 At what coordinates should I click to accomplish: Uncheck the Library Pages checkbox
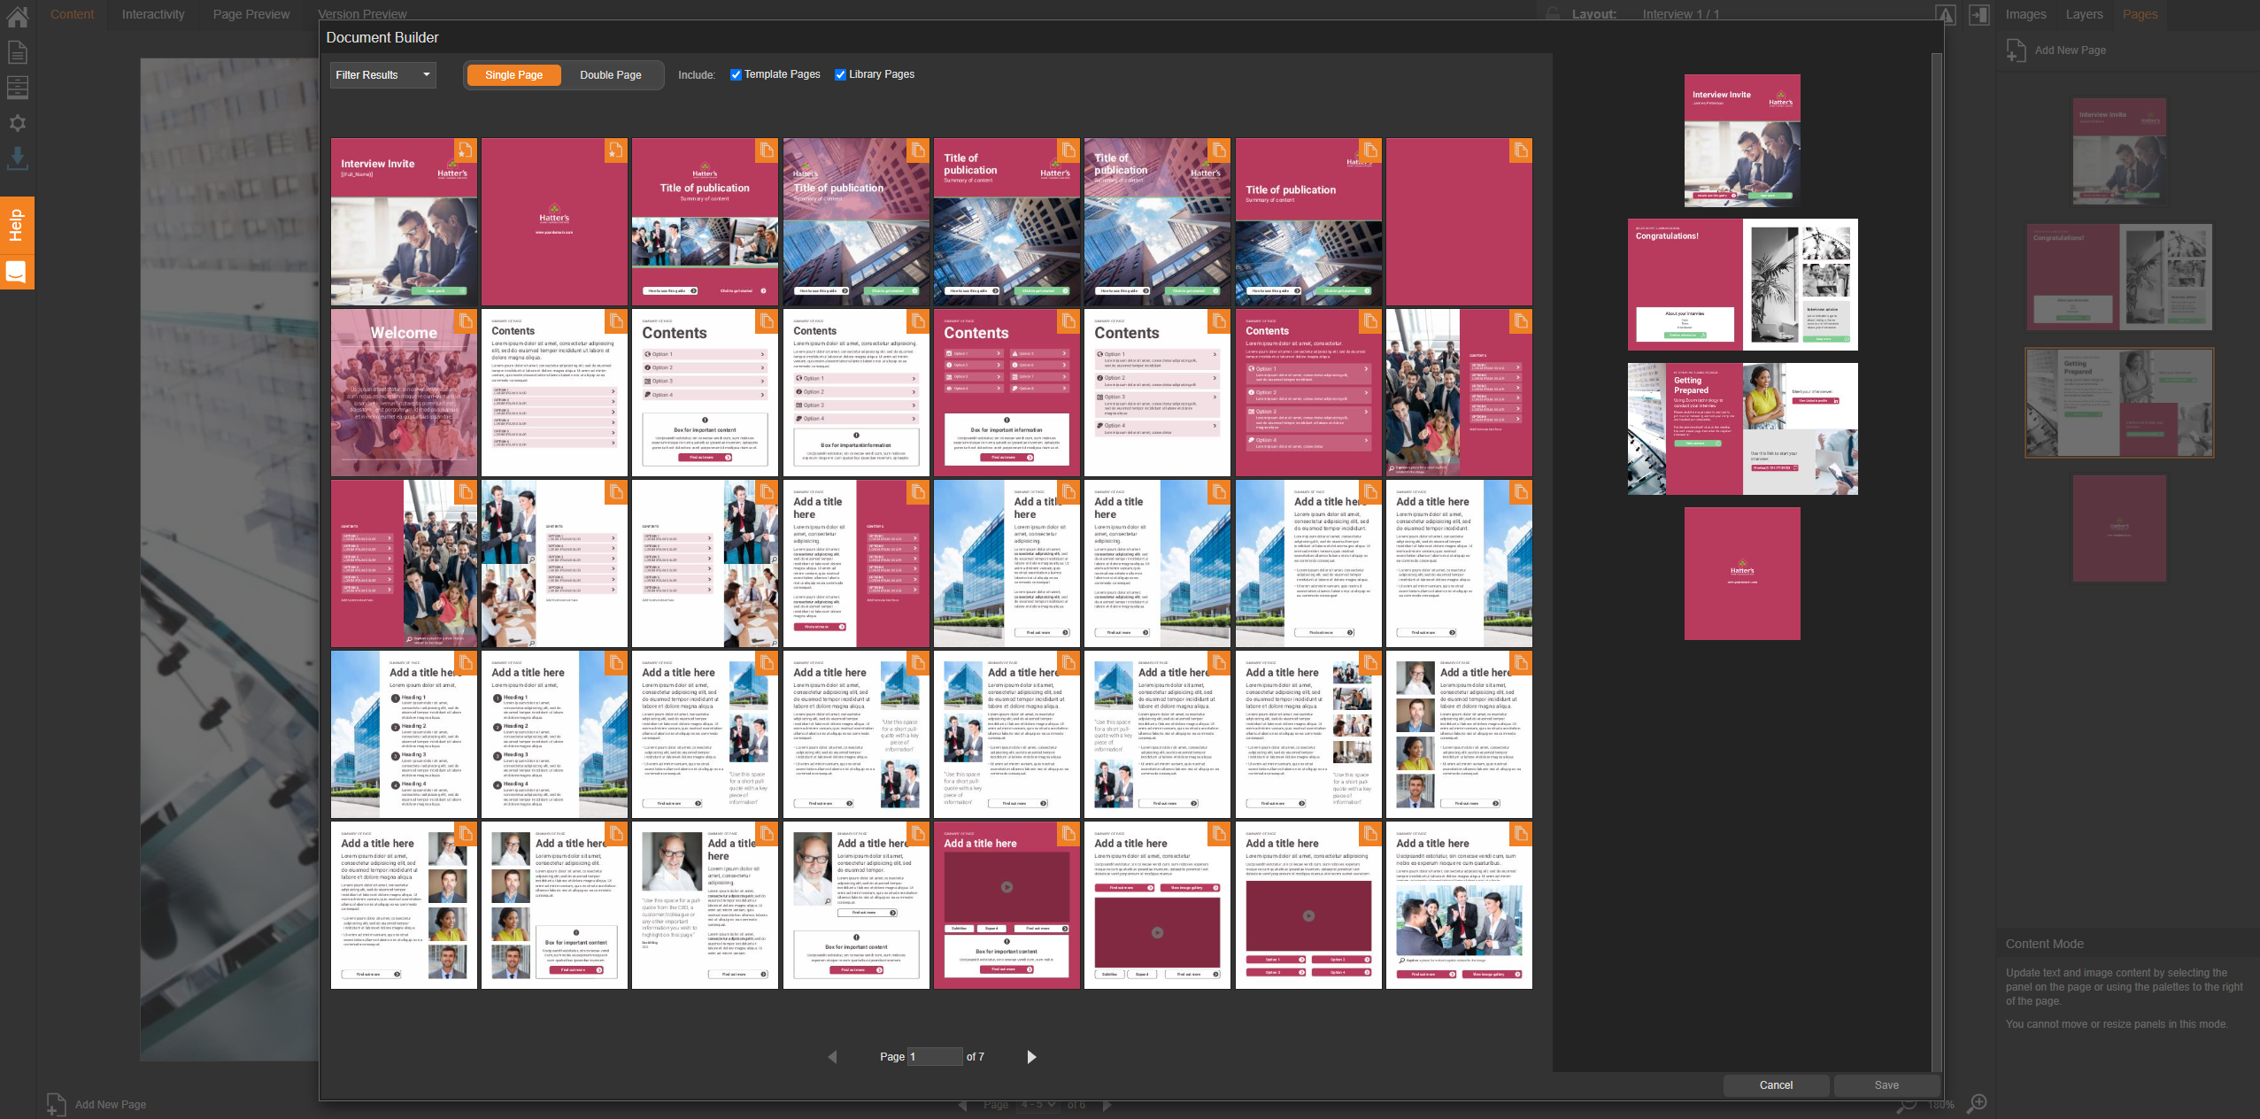pos(840,74)
